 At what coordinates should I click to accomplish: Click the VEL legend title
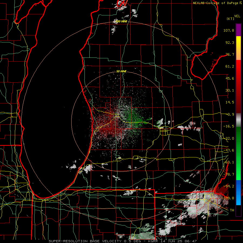point(237,16)
